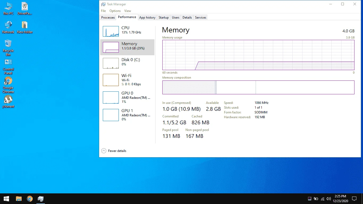Go to the Startup tab
The width and height of the screenshot is (363, 204).
pyautogui.click(x=164, y=18)
